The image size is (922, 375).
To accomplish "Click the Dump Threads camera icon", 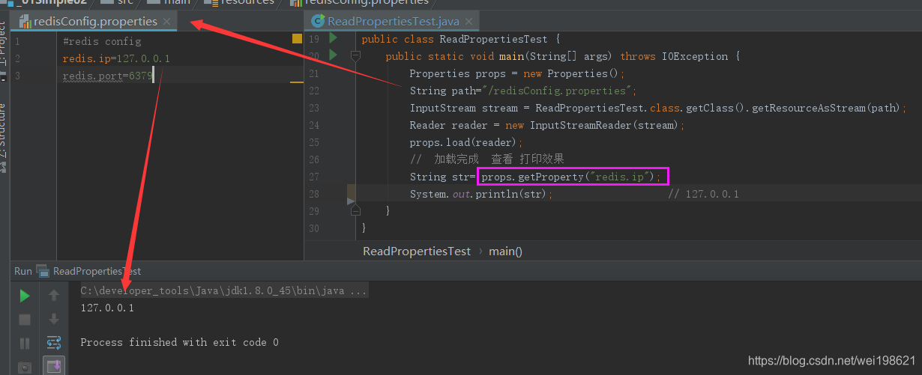I will coord(25,367).
